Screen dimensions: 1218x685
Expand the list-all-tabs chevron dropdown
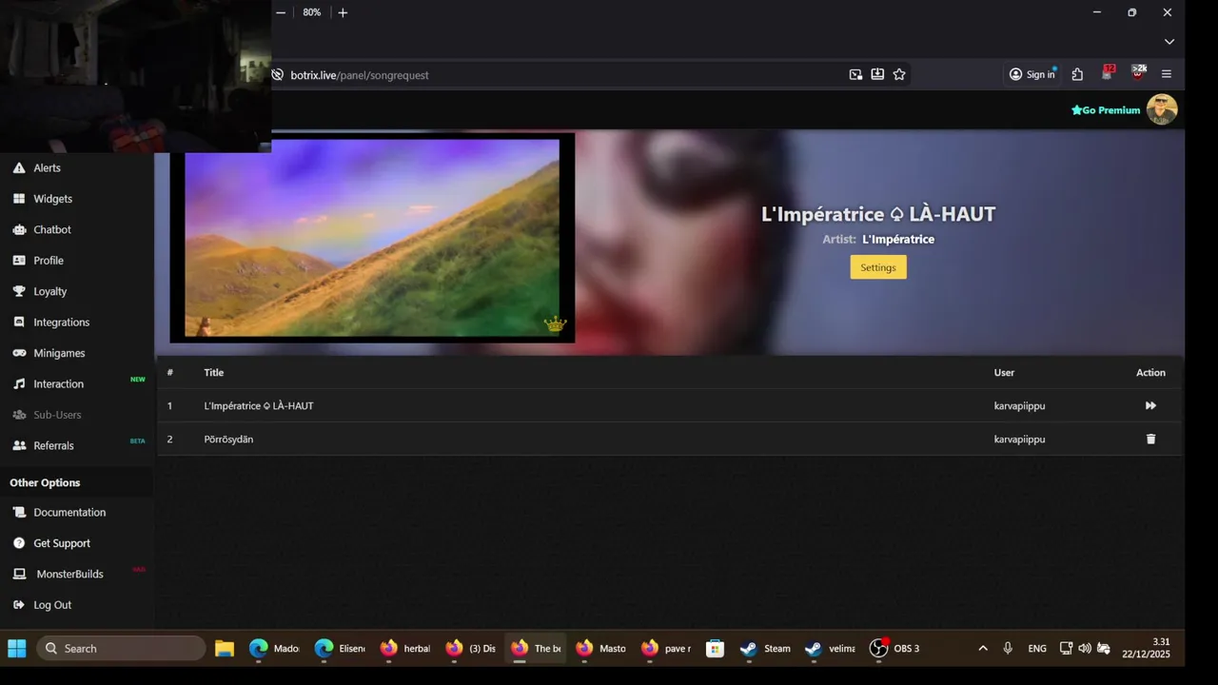coord(1169,42)
